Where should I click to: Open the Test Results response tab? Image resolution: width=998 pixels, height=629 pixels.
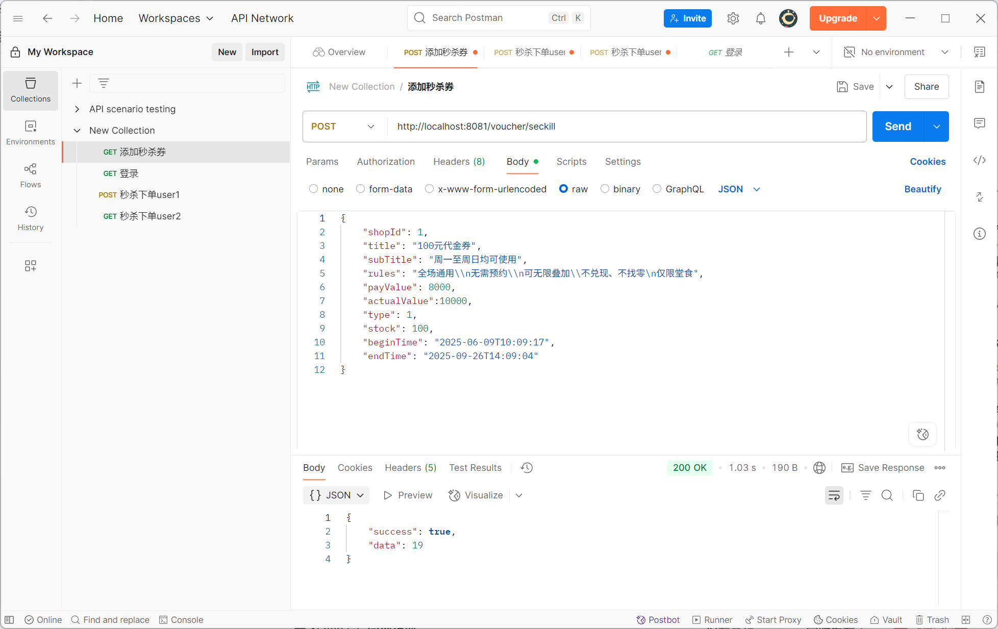475,468
